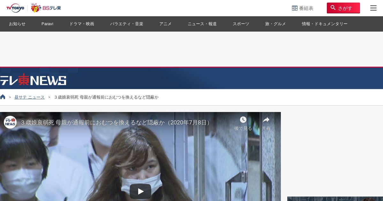Go to the アニメ section

coord(165,24)
